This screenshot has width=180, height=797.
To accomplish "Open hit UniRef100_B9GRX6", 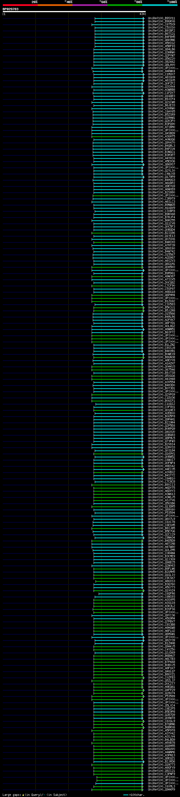I will tap(161, 21).
